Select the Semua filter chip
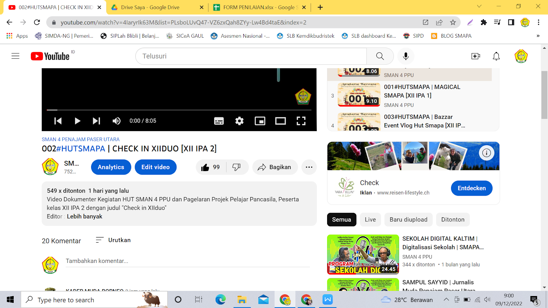548x308 pixels. (341, 220)
